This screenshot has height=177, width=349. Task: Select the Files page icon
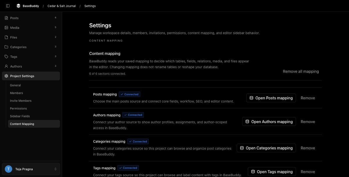(x=6, y=37)
